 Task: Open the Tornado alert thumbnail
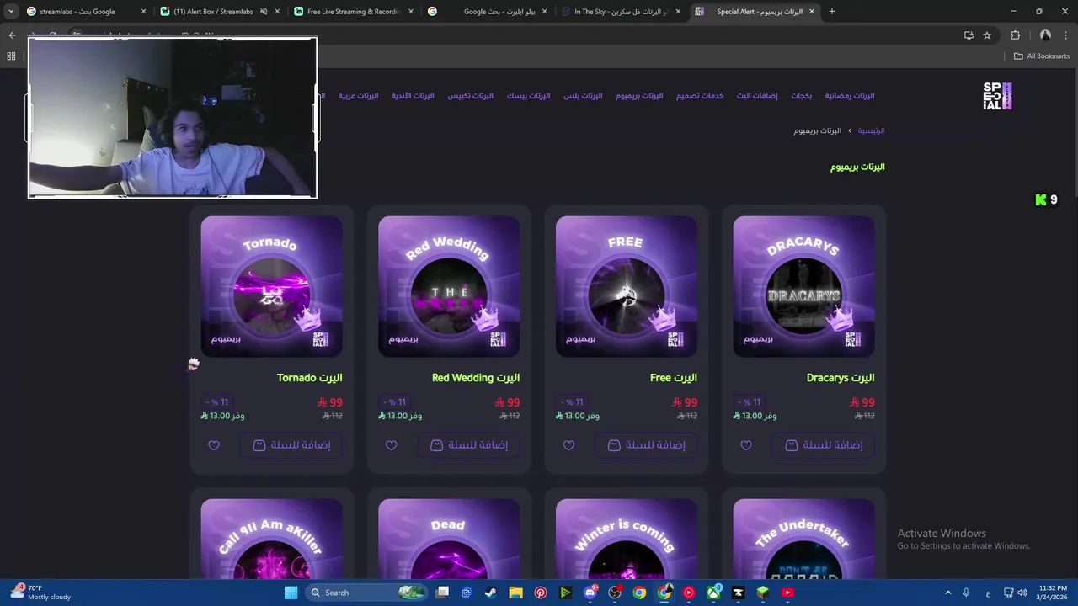point(271,286)
